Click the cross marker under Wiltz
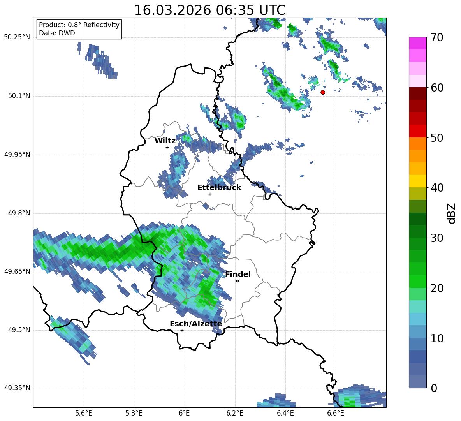 (167, 147)
